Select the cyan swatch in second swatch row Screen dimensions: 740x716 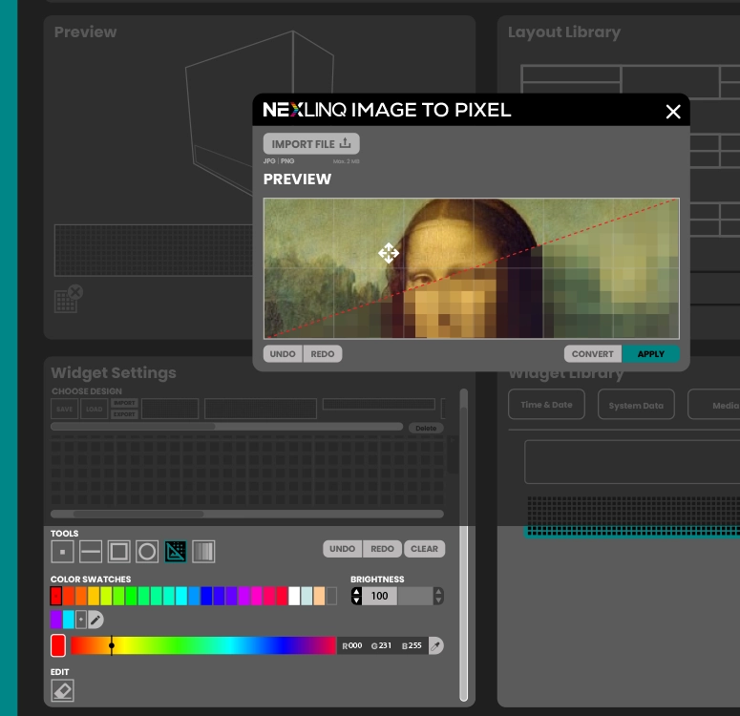69,620
